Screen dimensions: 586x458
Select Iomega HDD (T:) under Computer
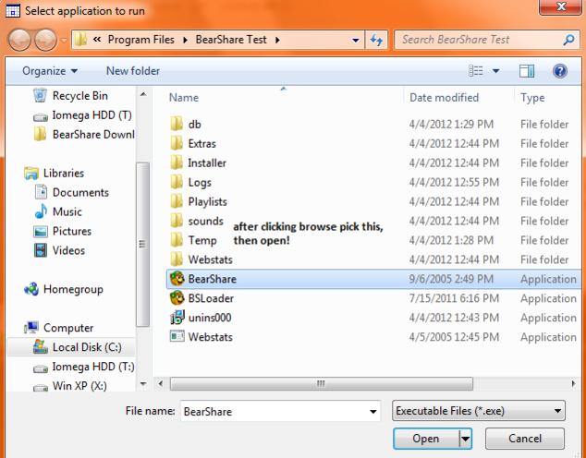(84, 367)
